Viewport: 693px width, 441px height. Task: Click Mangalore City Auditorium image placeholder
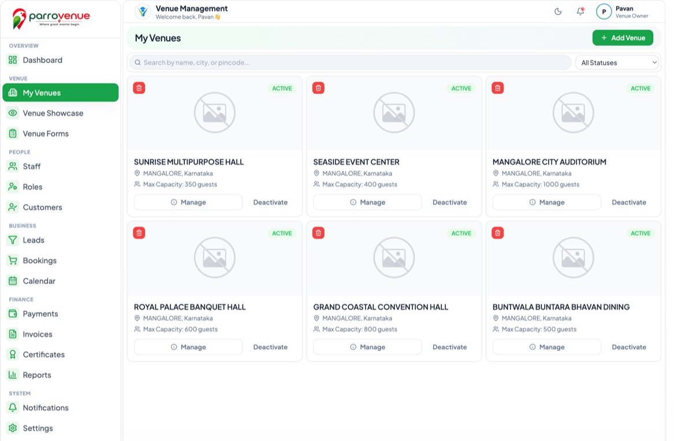point(573,113)
